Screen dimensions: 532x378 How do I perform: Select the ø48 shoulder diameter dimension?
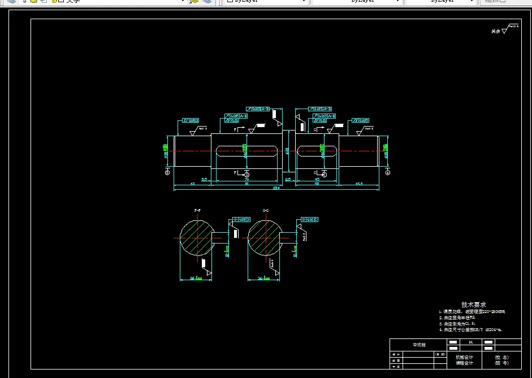tap(287, 151)
